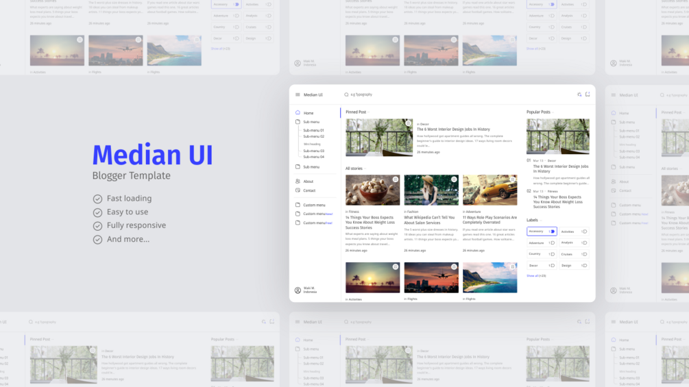Click the search magnifier icon in the header
The height and width of the screenshot is (387, 689).
point(346,95)
